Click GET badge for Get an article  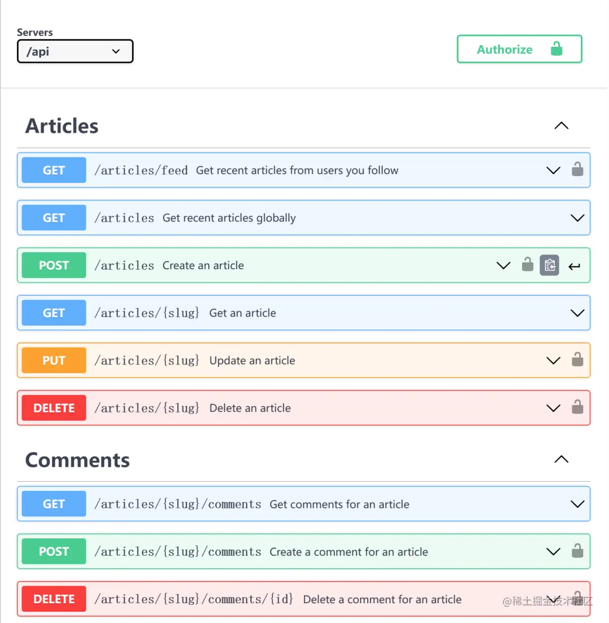coord(54,313)
